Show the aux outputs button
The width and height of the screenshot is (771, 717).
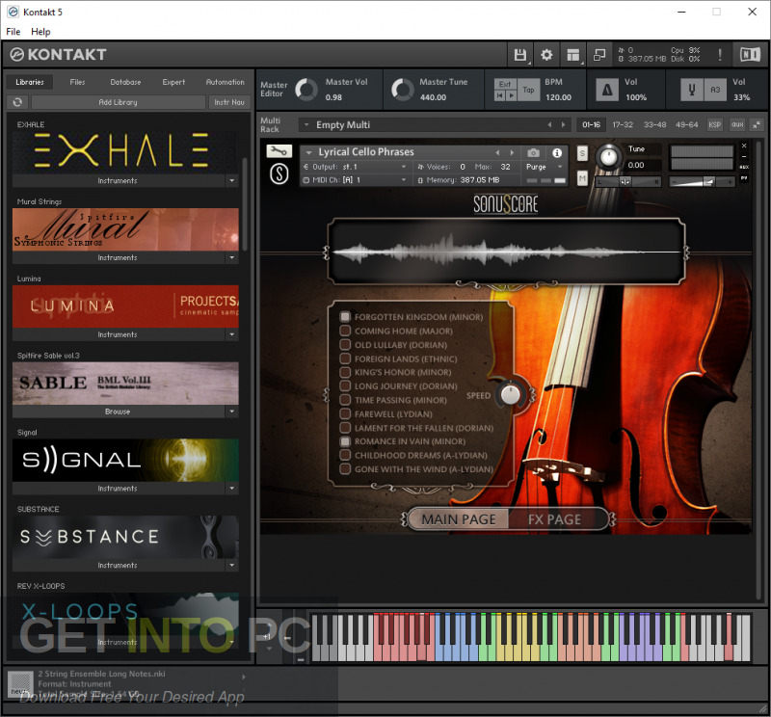click(737, 125)
